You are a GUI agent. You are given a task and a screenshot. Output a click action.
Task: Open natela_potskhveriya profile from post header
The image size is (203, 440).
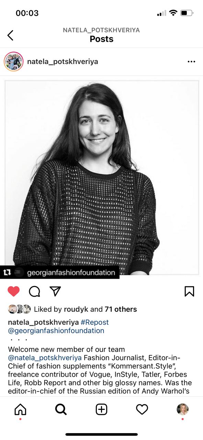click(x=63, y=62)
